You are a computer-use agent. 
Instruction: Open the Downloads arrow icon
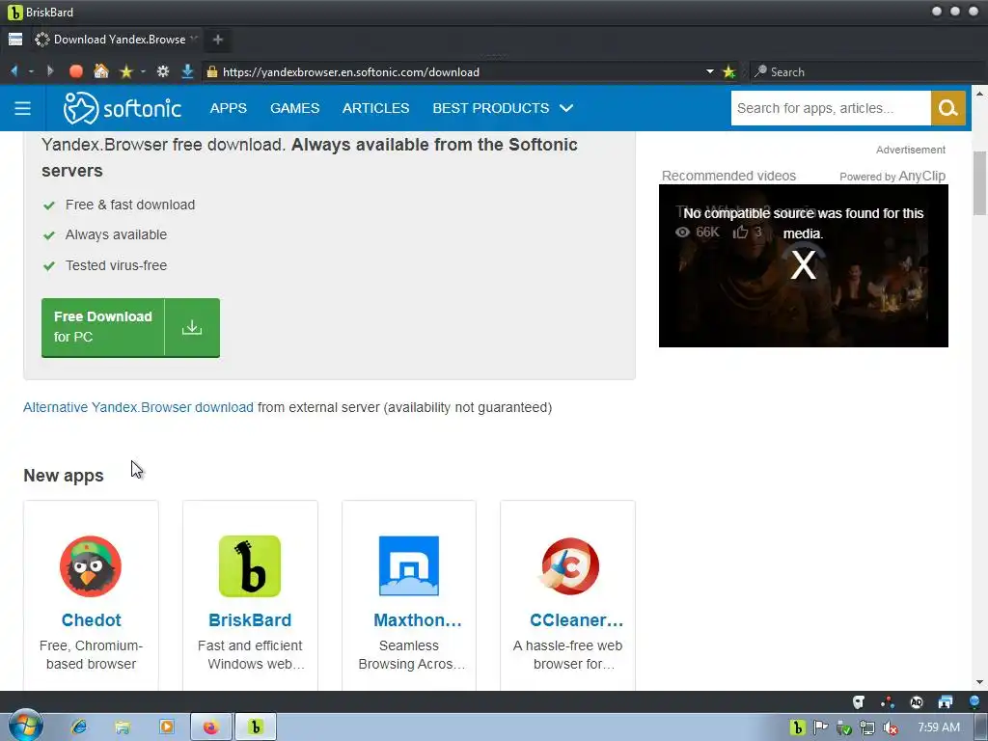point(187,71)
